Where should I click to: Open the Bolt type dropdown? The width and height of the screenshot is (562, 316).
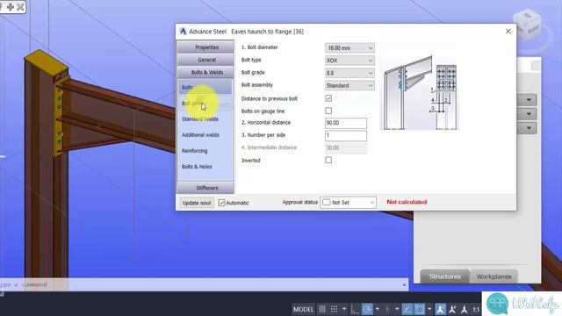(349, 61)
